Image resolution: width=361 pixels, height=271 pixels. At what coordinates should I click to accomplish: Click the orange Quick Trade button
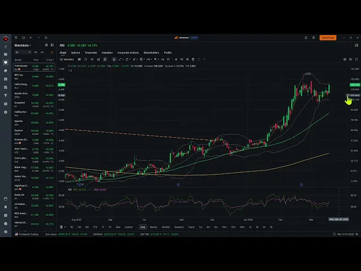[328, 38]
